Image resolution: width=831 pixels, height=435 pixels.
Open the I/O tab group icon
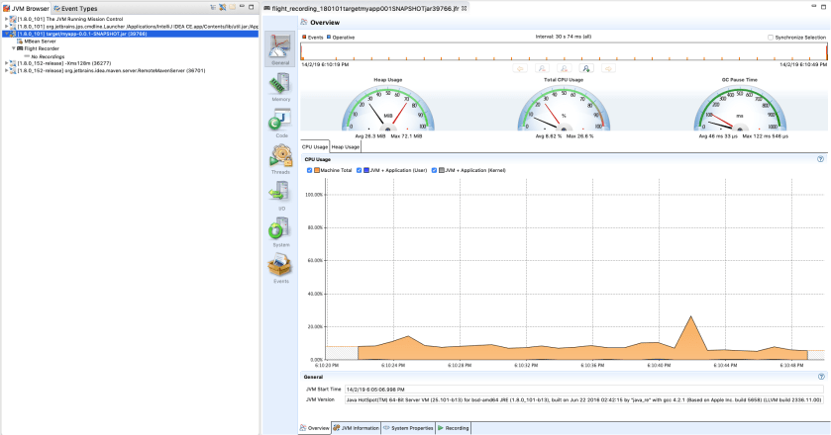(280, 196)
